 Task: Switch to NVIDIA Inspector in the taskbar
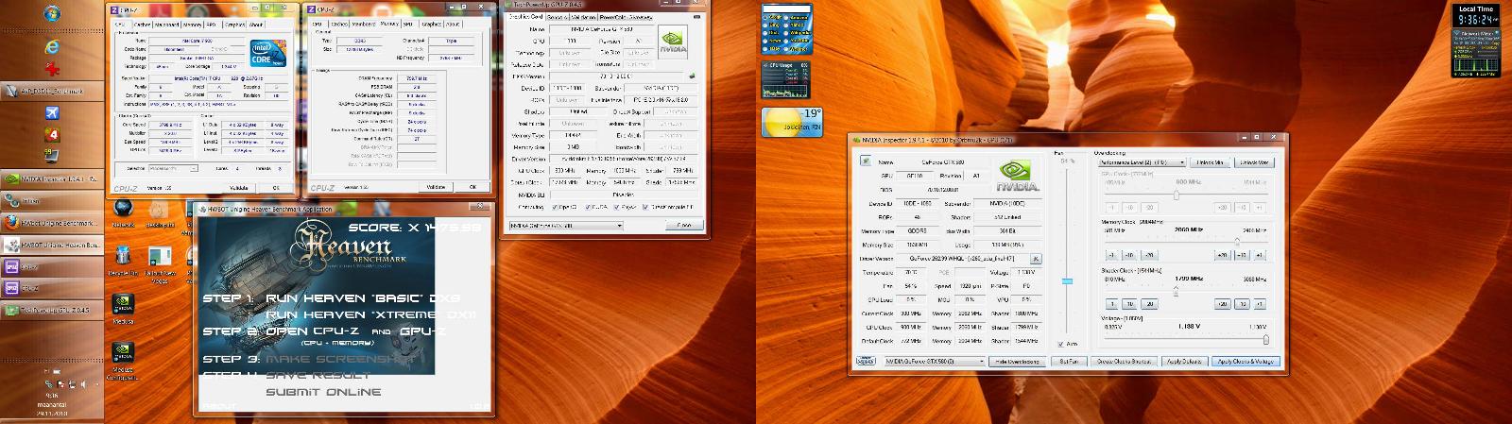(51, 178)
